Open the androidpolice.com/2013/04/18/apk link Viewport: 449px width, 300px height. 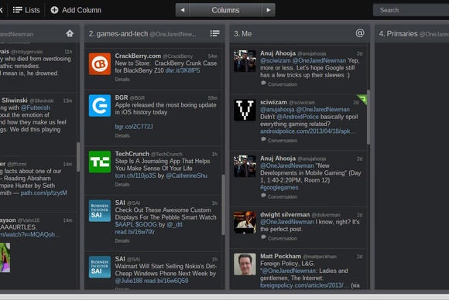tap(308, 131)
